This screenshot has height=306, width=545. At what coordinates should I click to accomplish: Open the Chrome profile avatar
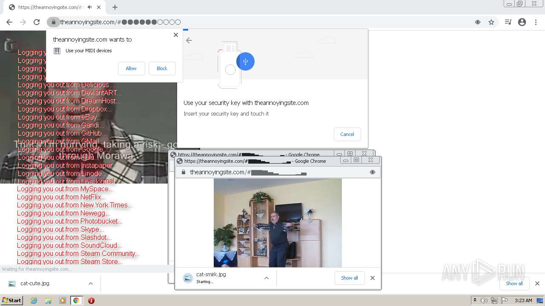tap(522, 22)
